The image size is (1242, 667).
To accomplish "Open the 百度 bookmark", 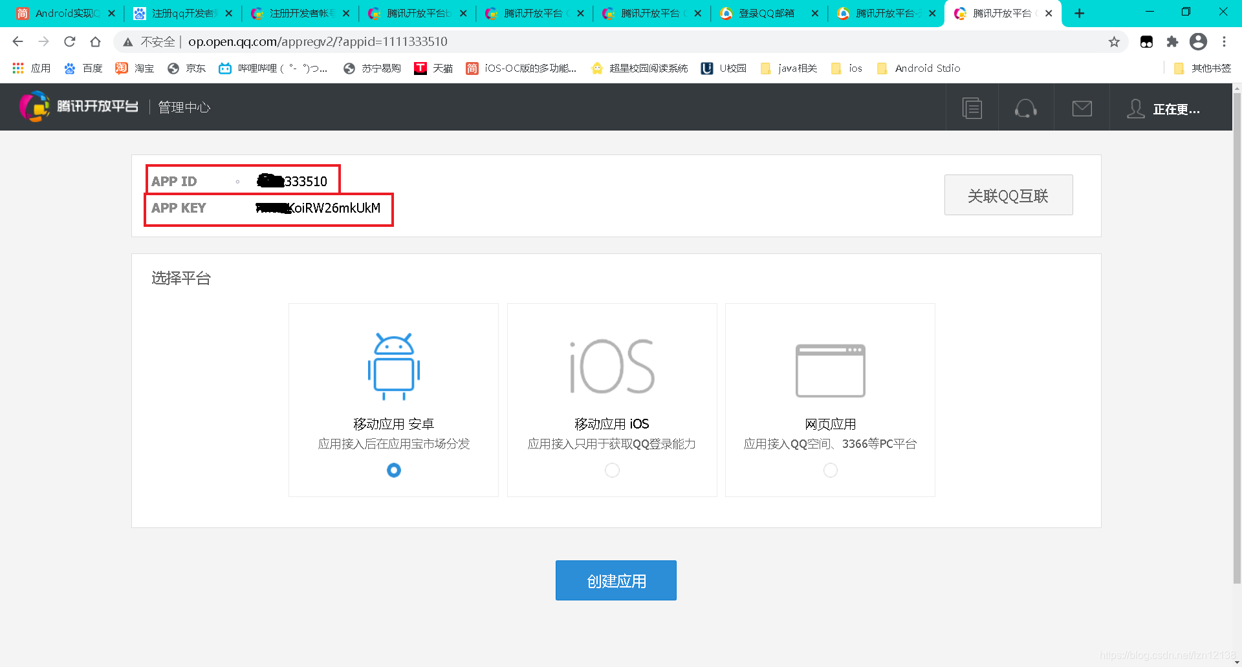I will pos(83,68).
